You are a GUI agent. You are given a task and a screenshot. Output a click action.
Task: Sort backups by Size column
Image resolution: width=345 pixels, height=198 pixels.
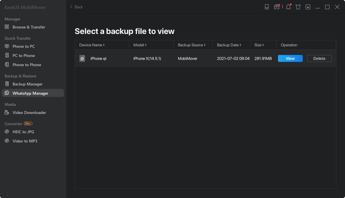[x=259, y=45]
